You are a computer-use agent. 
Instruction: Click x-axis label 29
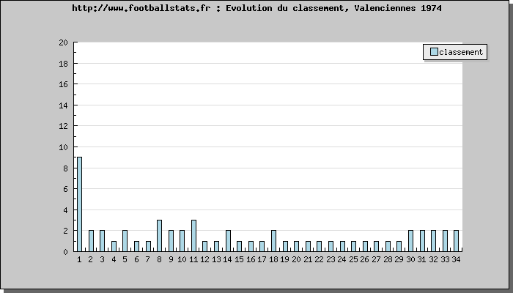[x=399, y=259]
